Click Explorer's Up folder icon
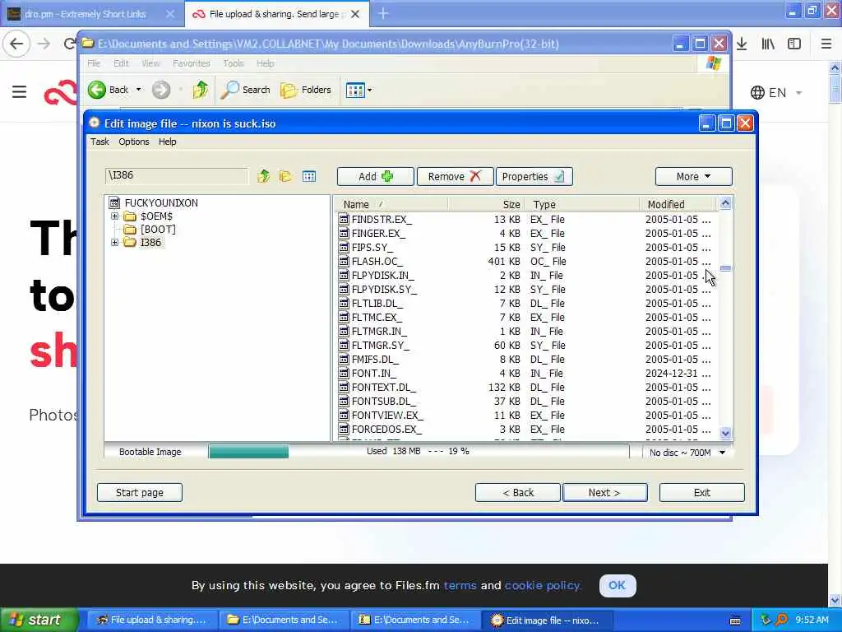842x632 pixels. pos(201,90)
